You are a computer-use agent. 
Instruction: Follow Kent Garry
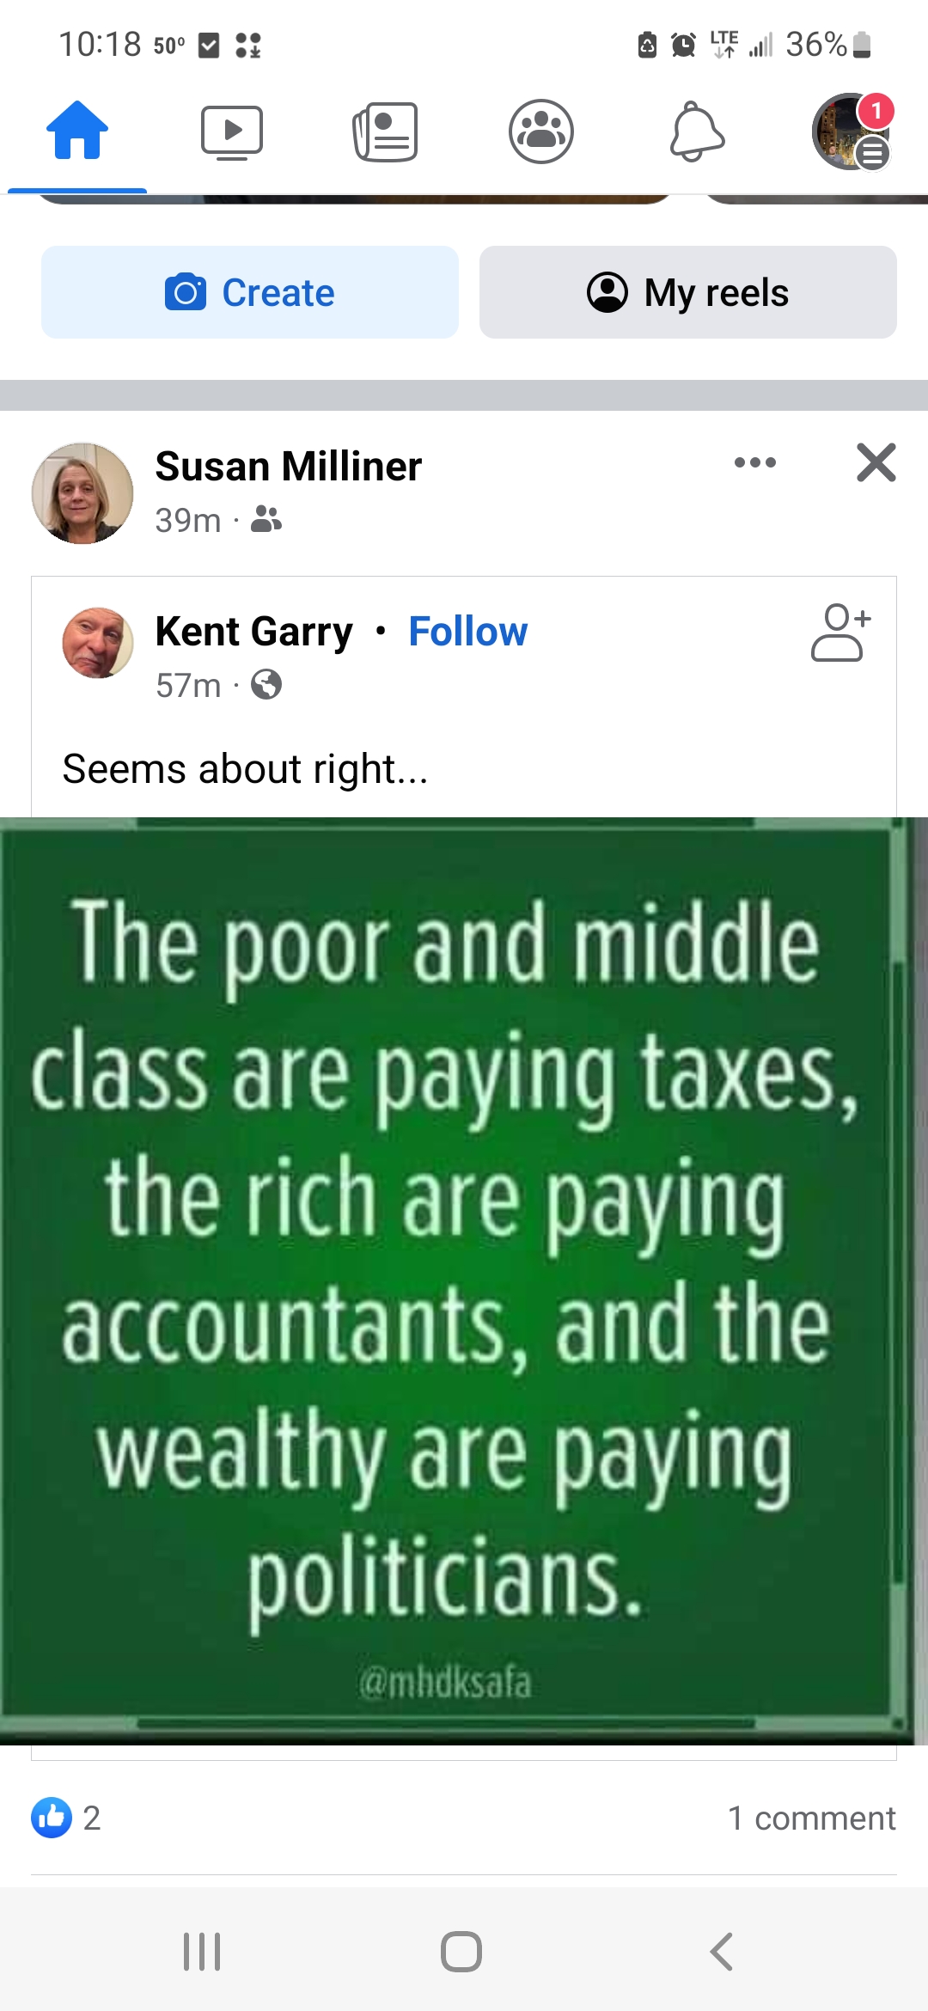pos(468,632)
